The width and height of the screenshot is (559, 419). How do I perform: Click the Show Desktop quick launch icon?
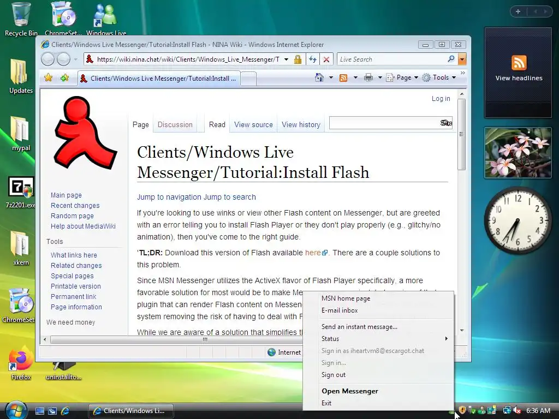coord(39,411)
